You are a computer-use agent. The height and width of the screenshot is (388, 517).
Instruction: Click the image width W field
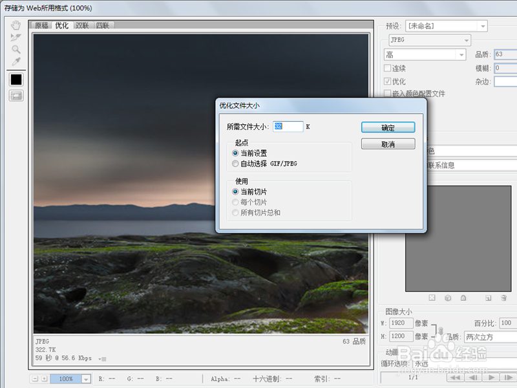click(x=401, y=323)
